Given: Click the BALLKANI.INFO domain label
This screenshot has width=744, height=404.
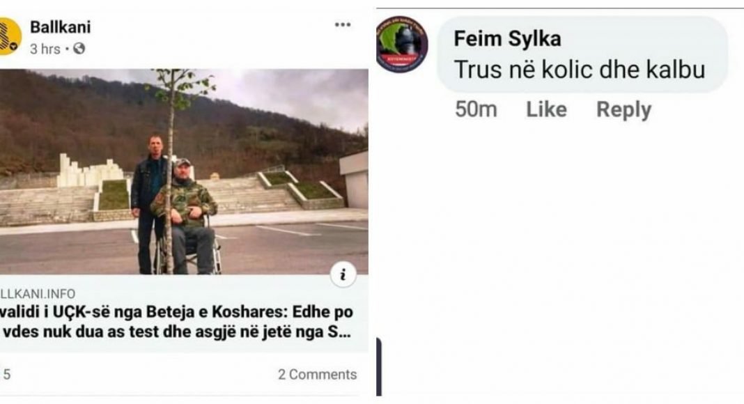Looking at the screenshot, I should (x=38, y=293).
